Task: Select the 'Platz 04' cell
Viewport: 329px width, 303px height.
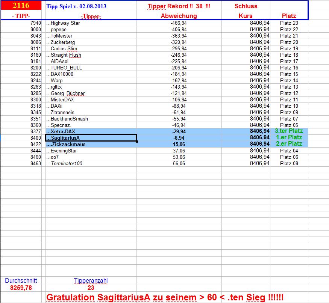Action: (289, 151)
